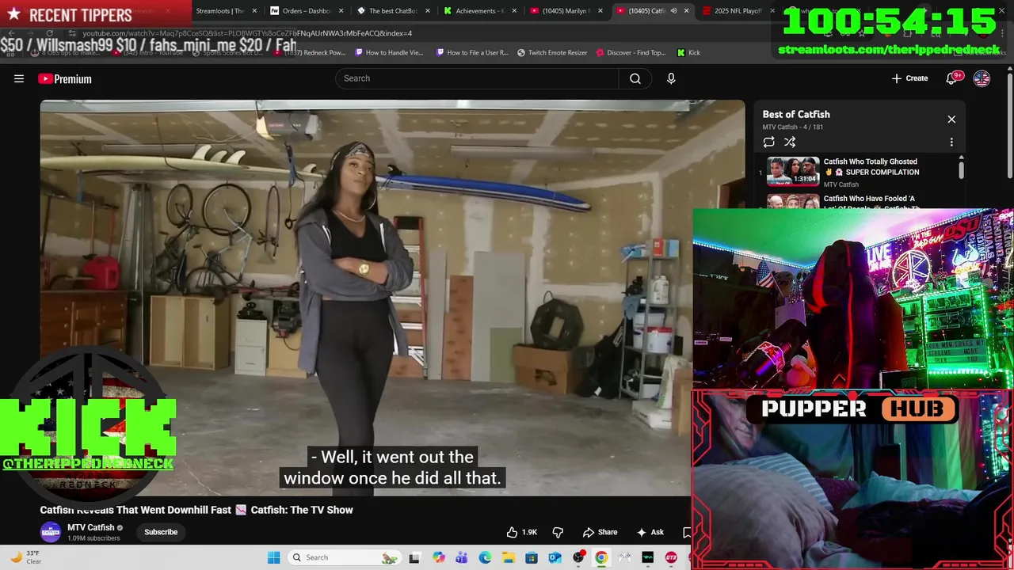Image resolution: width=1014 pixels, height=570 pixels.
Task: Open Microsoft Edge from taskbar
Action: click(x=485, y=557)
